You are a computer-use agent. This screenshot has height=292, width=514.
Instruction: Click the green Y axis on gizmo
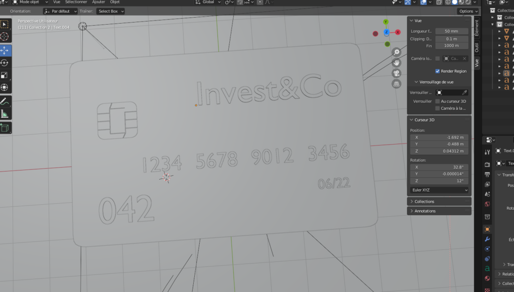tap(385, 22)
